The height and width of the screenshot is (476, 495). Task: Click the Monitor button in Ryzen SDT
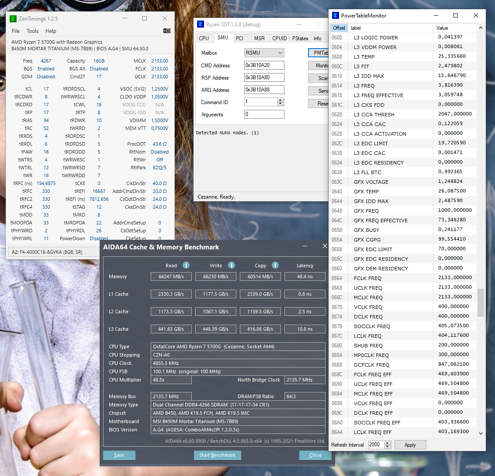tap(318, 66)
